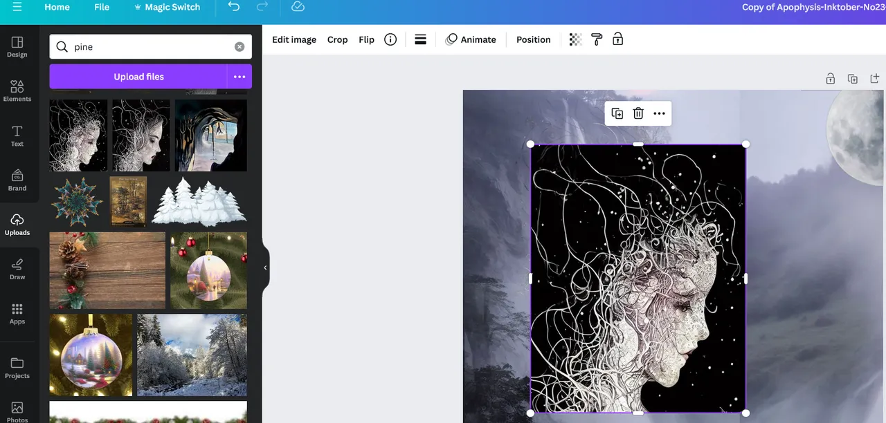Duplicate selected image from floating toolbar
The height and width of the screenshot is (423, 886).
click(x=617, y=113)
